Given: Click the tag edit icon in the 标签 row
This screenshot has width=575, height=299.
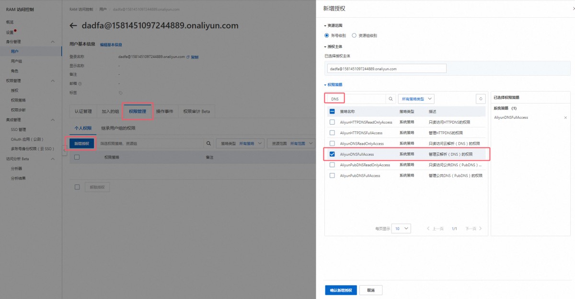Looking at the screenshot, I should 120,92.
